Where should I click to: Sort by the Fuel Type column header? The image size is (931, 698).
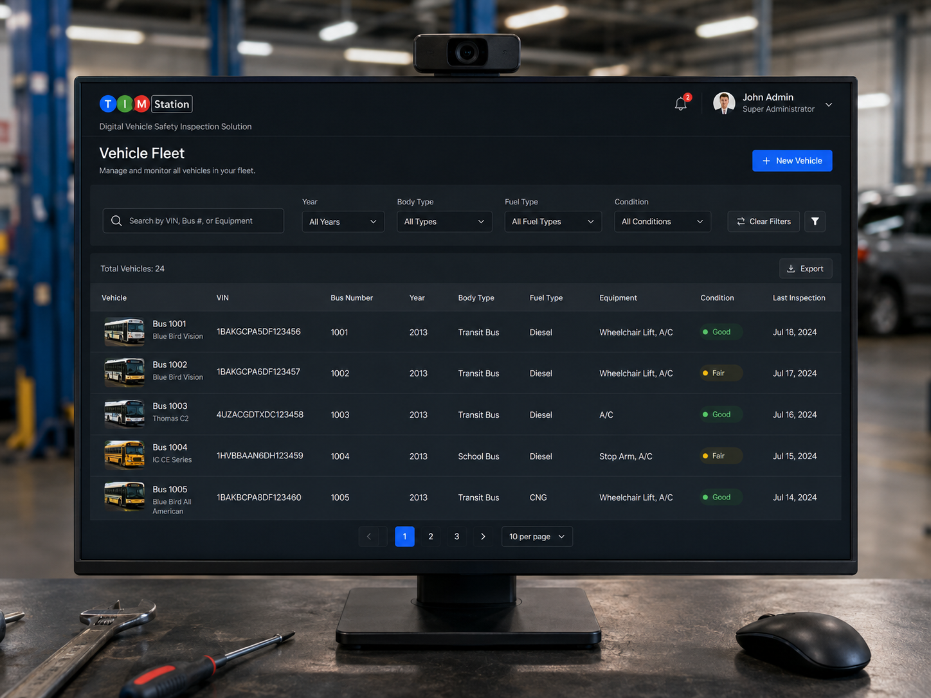[x=547, y=298]
